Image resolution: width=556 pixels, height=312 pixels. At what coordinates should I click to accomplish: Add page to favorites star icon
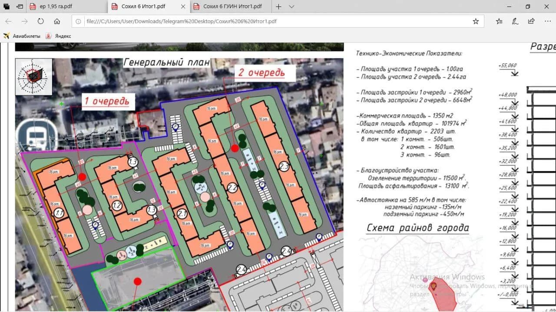pos(476,21)
